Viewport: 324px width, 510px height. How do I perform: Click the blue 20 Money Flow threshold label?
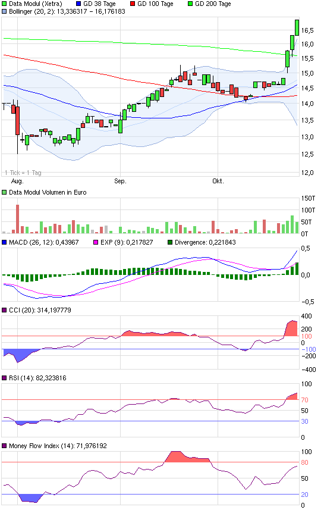click(x=304, y=495)
